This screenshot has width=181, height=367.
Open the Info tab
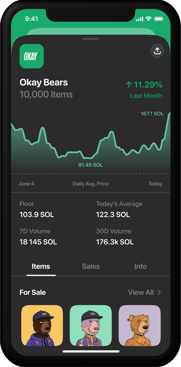[141, 267]
